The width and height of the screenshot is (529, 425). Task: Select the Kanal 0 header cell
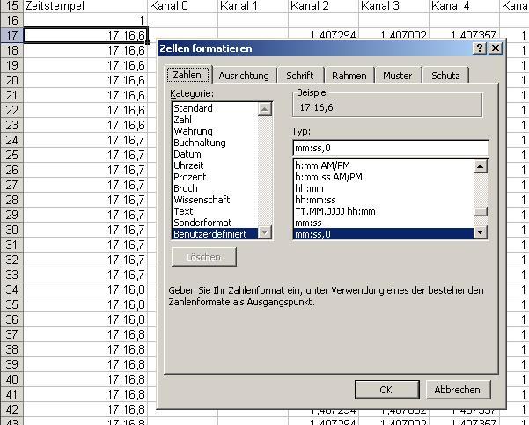[183, 6]
